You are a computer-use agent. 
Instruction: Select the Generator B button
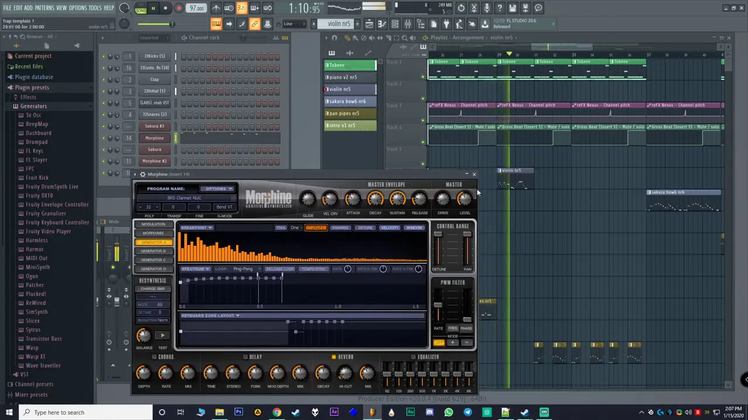153,251
